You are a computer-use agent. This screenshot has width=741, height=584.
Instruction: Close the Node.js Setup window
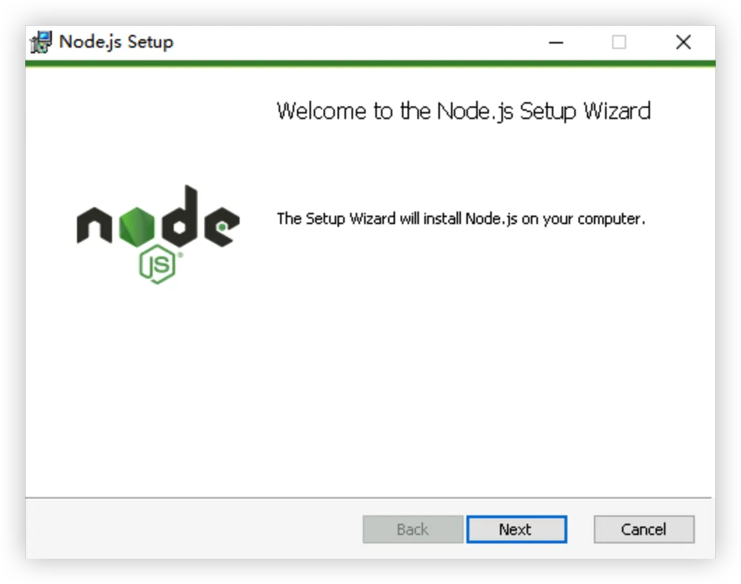click(684, 42)
